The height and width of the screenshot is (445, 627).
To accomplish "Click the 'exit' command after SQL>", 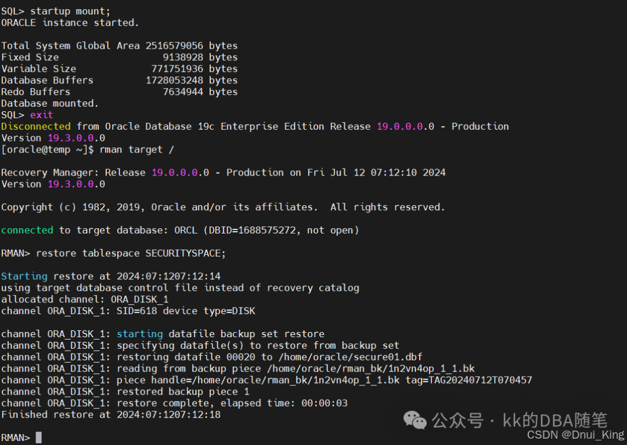I will tap(41, 115).
